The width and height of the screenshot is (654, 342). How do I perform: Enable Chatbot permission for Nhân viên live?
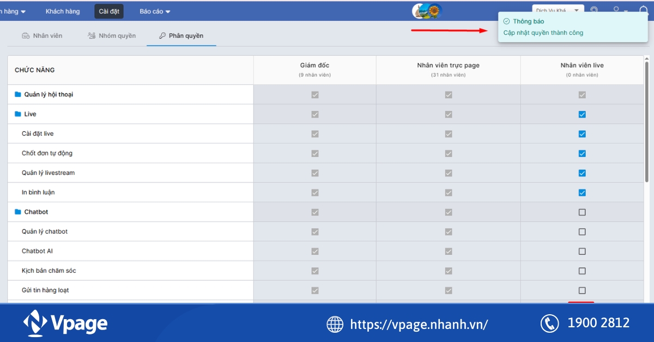[582, 212]
